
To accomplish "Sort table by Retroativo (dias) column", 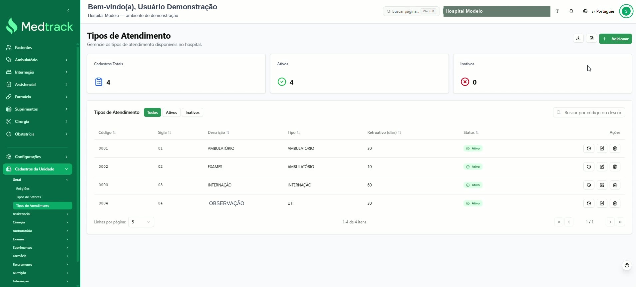I will click(x=384, y=133).
